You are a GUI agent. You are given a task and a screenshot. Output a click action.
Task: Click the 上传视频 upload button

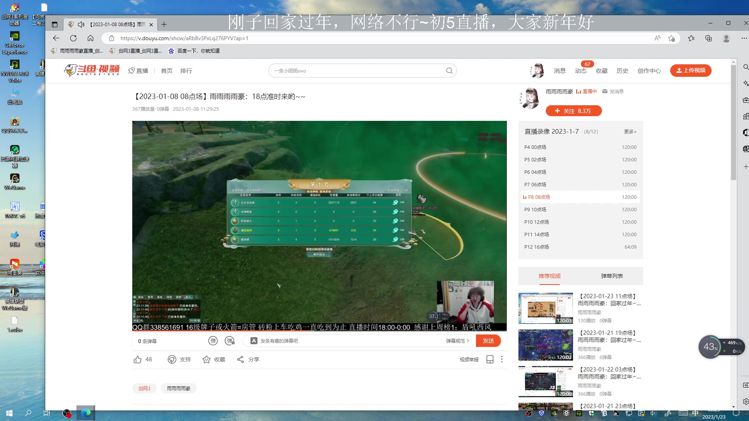pos(691,71)
